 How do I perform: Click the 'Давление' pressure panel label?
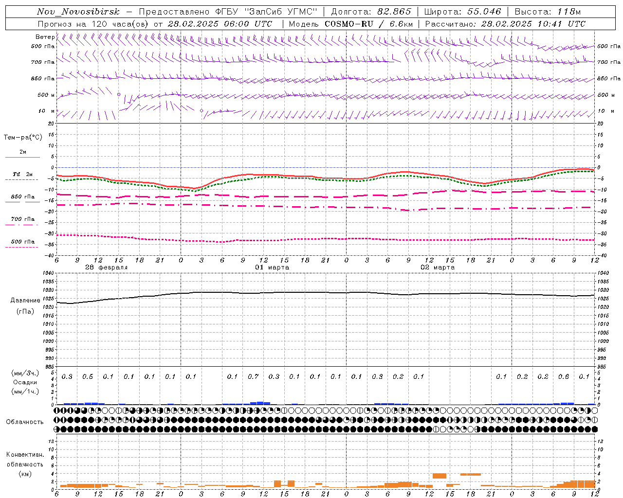click(25, 301)
